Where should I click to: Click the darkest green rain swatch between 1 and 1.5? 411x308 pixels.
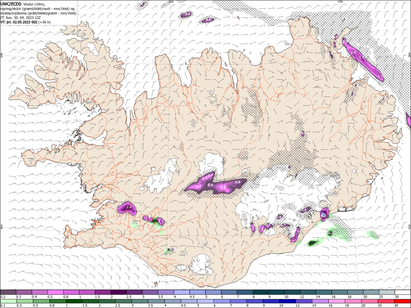[74, 301]
